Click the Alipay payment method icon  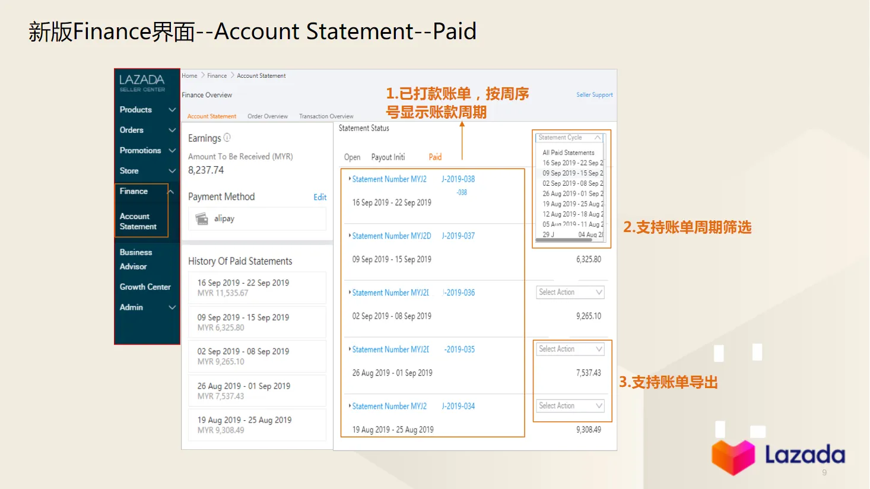pos(202,218)
